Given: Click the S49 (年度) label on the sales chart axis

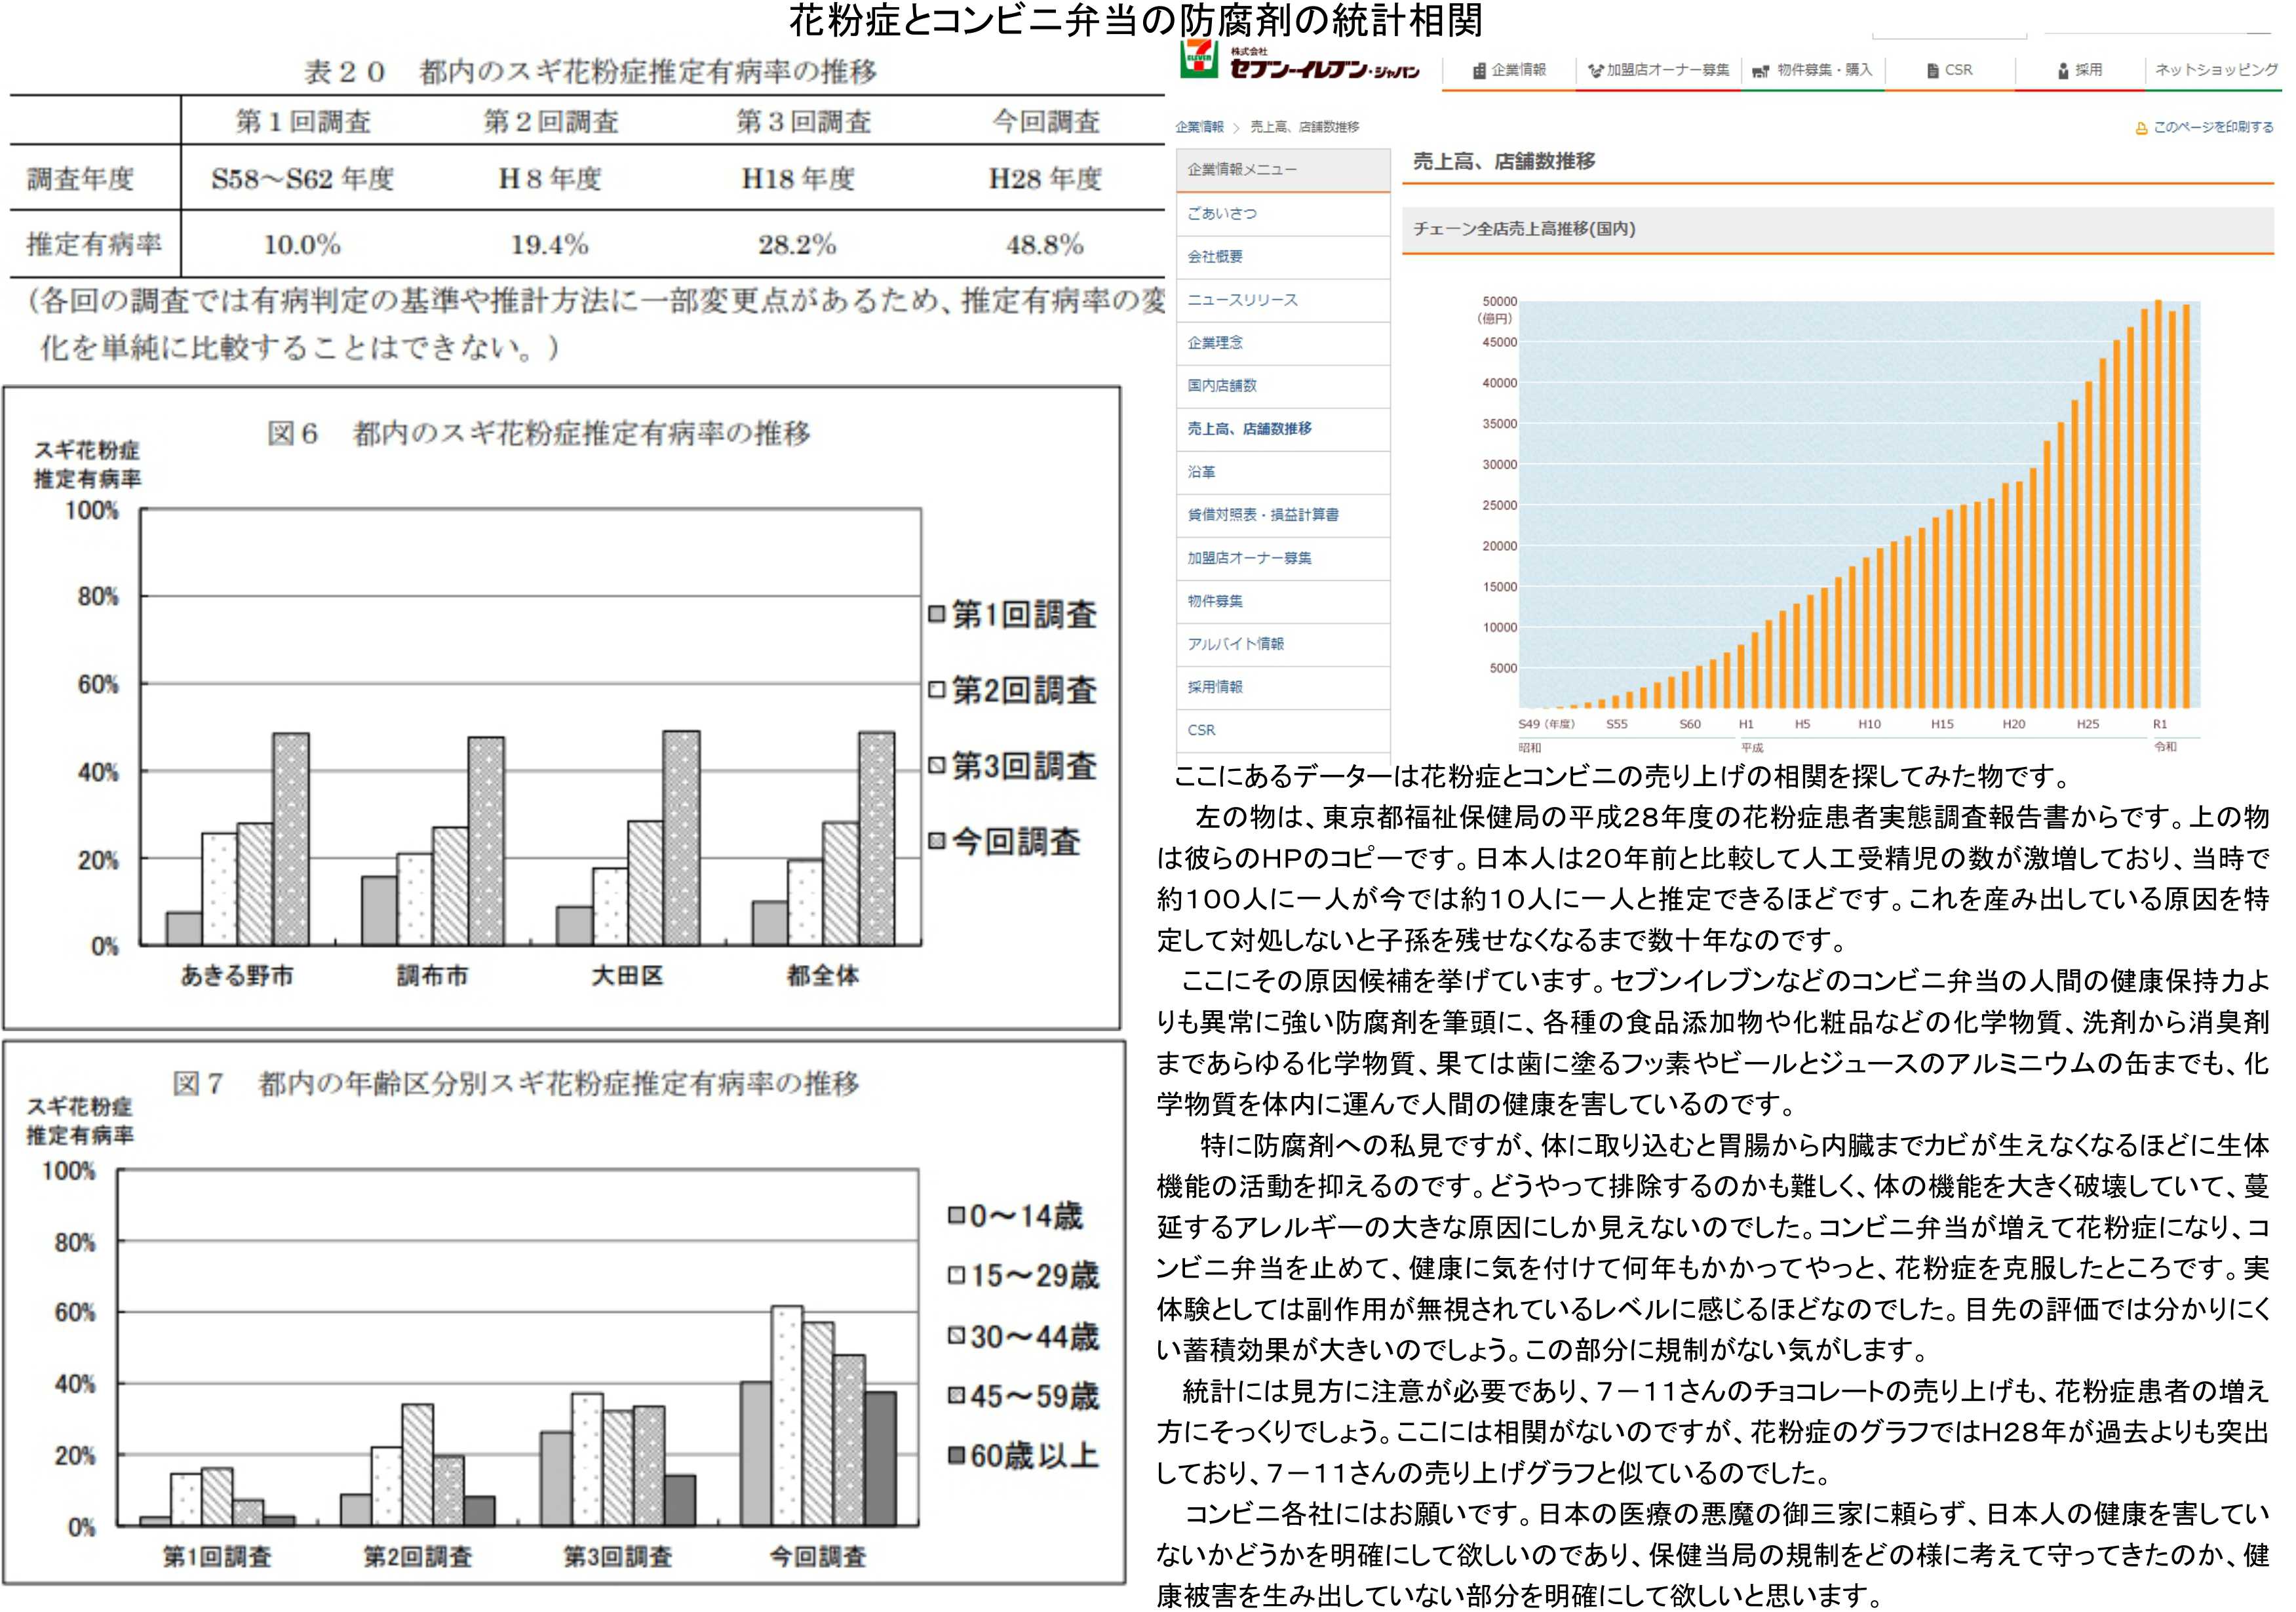Looking at the screenshot, I should 1546,724.
